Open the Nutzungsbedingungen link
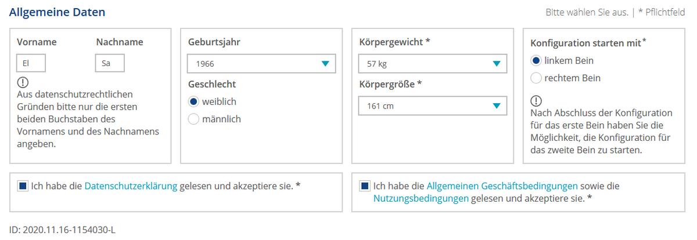Screen dimensions: 697x240 point(421,198)
